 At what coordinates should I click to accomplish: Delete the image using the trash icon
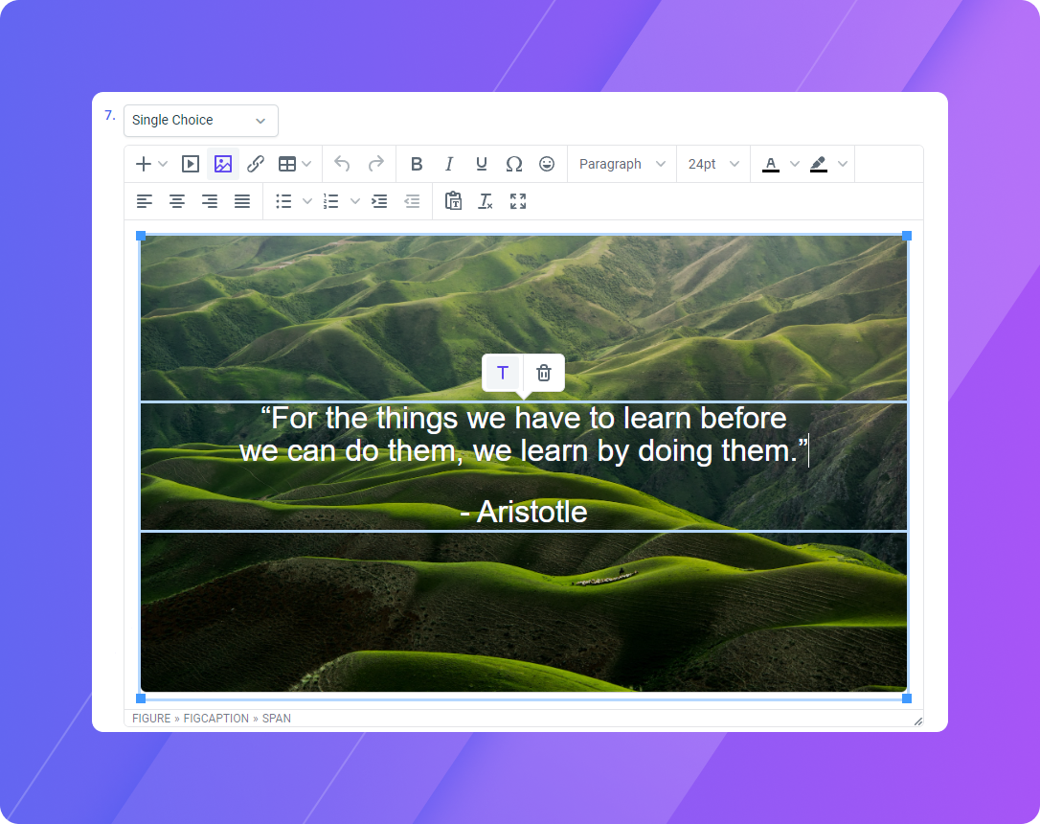coord(544,373)
